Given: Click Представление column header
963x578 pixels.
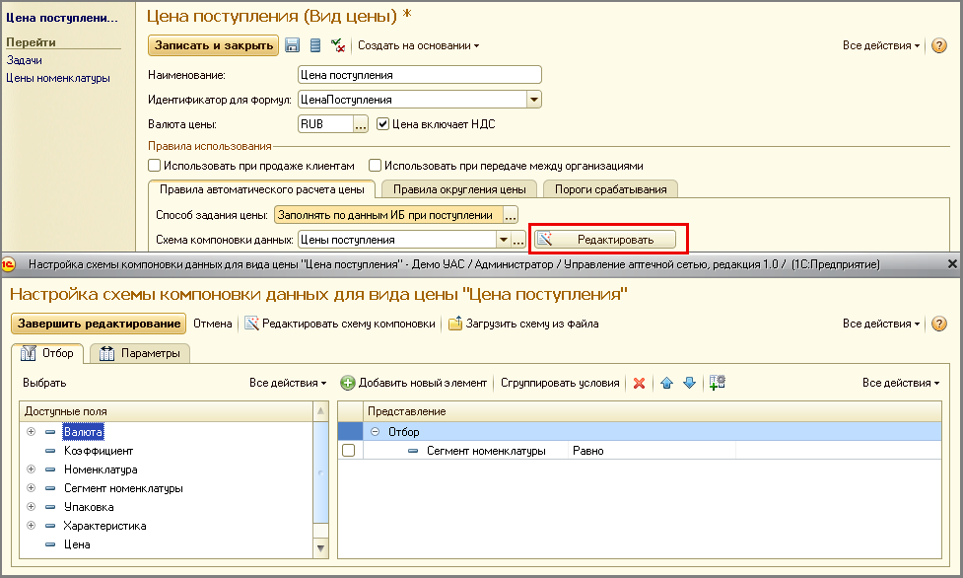Looking at the screenshot, I should 652,411.
